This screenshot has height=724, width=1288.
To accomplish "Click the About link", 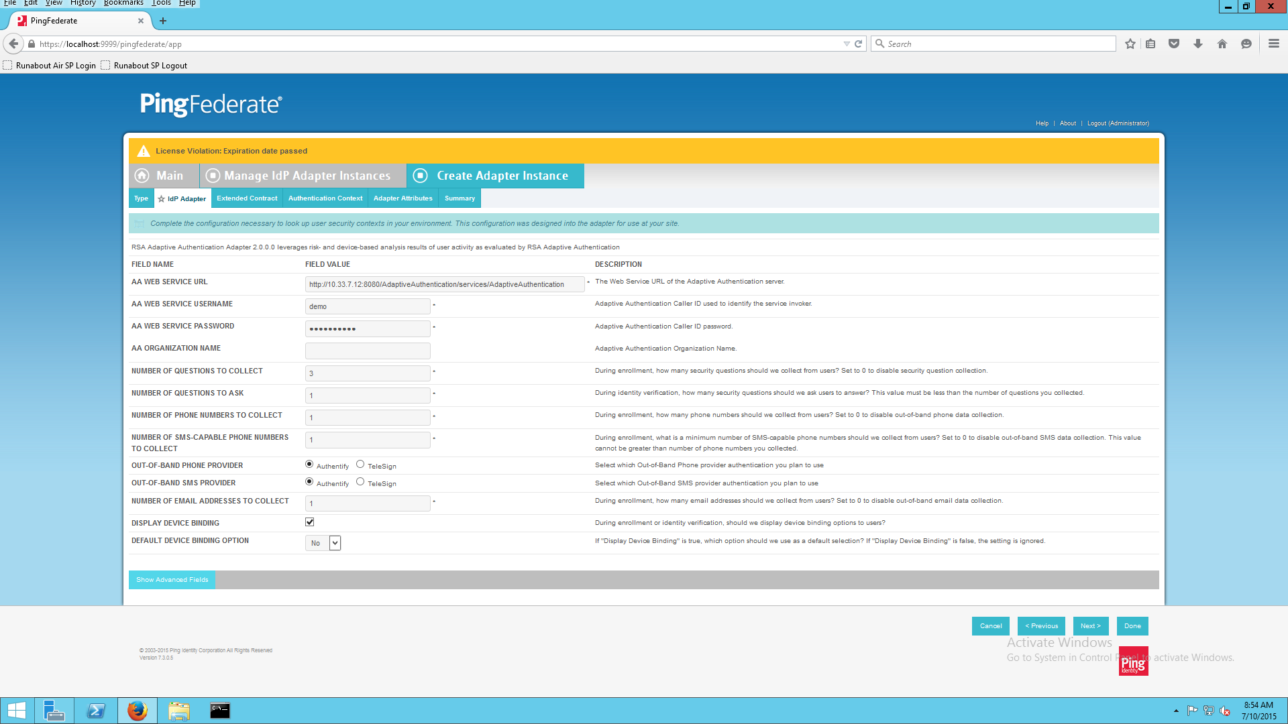I will (x=1068, y=123).
